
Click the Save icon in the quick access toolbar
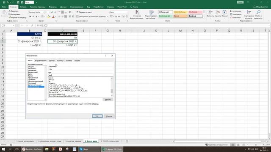4,2
